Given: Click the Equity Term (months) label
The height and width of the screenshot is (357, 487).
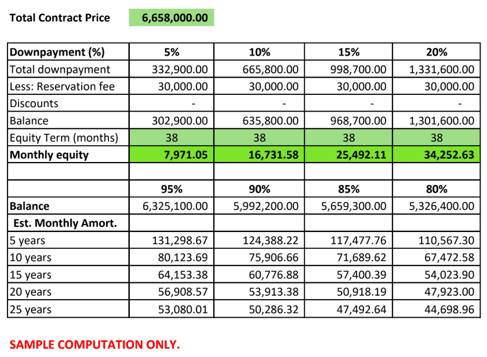Looking at the screenshot, I should click(x=64, y=138).
